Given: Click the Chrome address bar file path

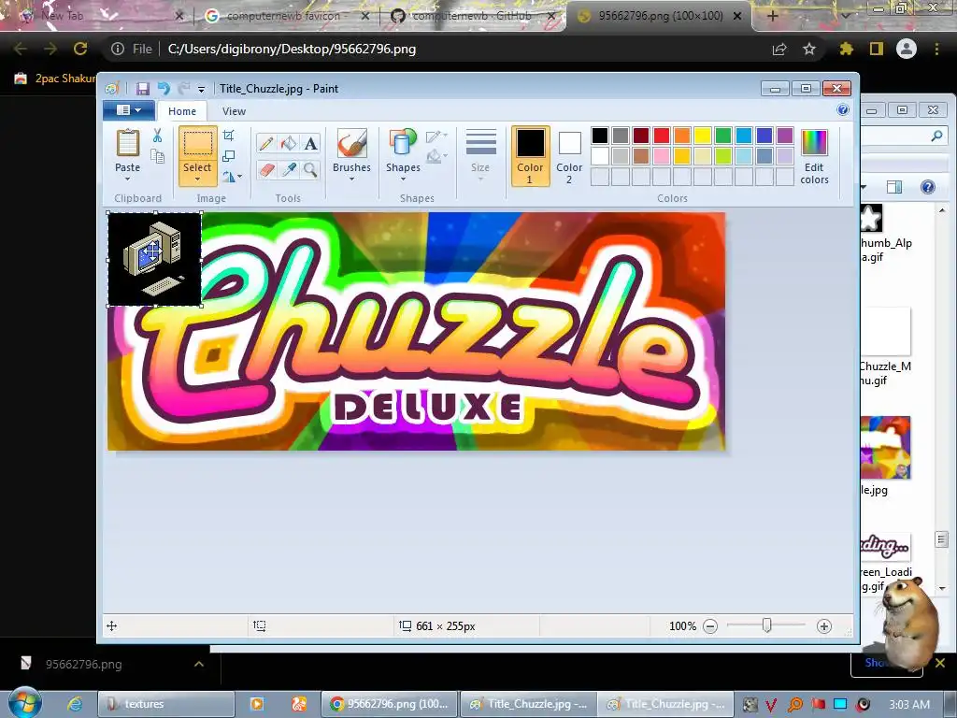Looking at the screenshot, I should (x=292, y=49).
